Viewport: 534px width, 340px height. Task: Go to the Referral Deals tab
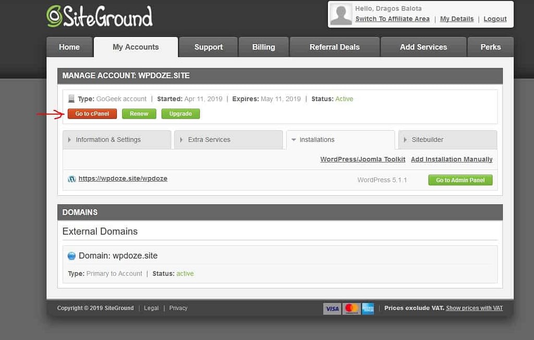coord(334,47)
